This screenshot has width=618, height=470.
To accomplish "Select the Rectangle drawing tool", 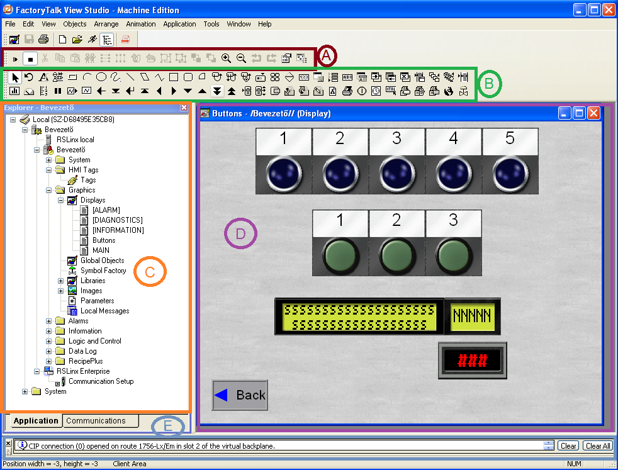I will tap(174, 77).
